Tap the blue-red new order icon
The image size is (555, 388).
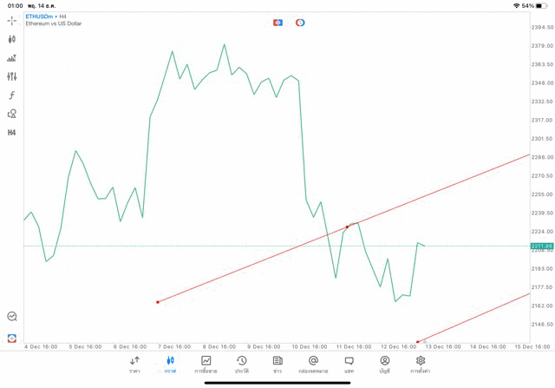pos(12,338)
